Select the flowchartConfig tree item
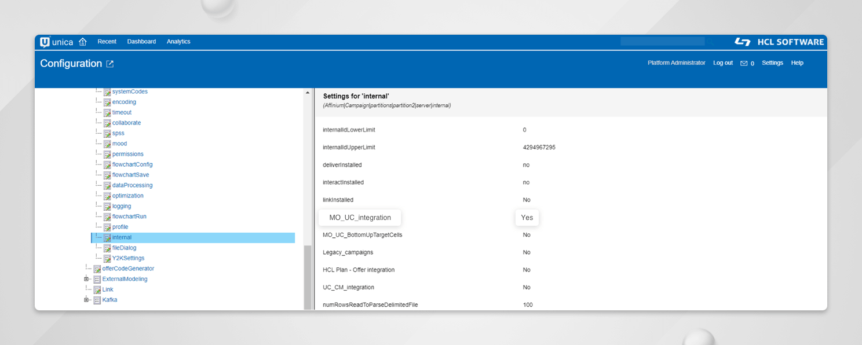Image resolution: width=862 pixels, height=345 pixels. [x=132, y=164]
